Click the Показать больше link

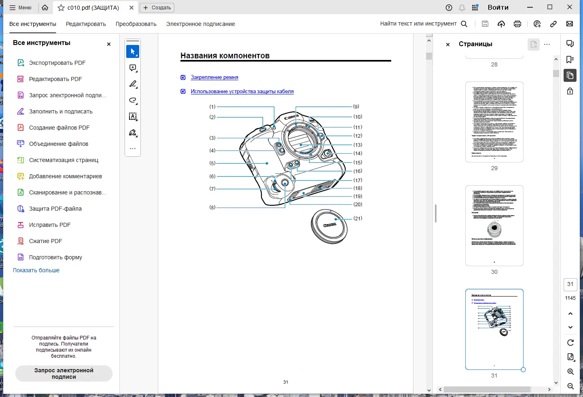tap(36, 270)
